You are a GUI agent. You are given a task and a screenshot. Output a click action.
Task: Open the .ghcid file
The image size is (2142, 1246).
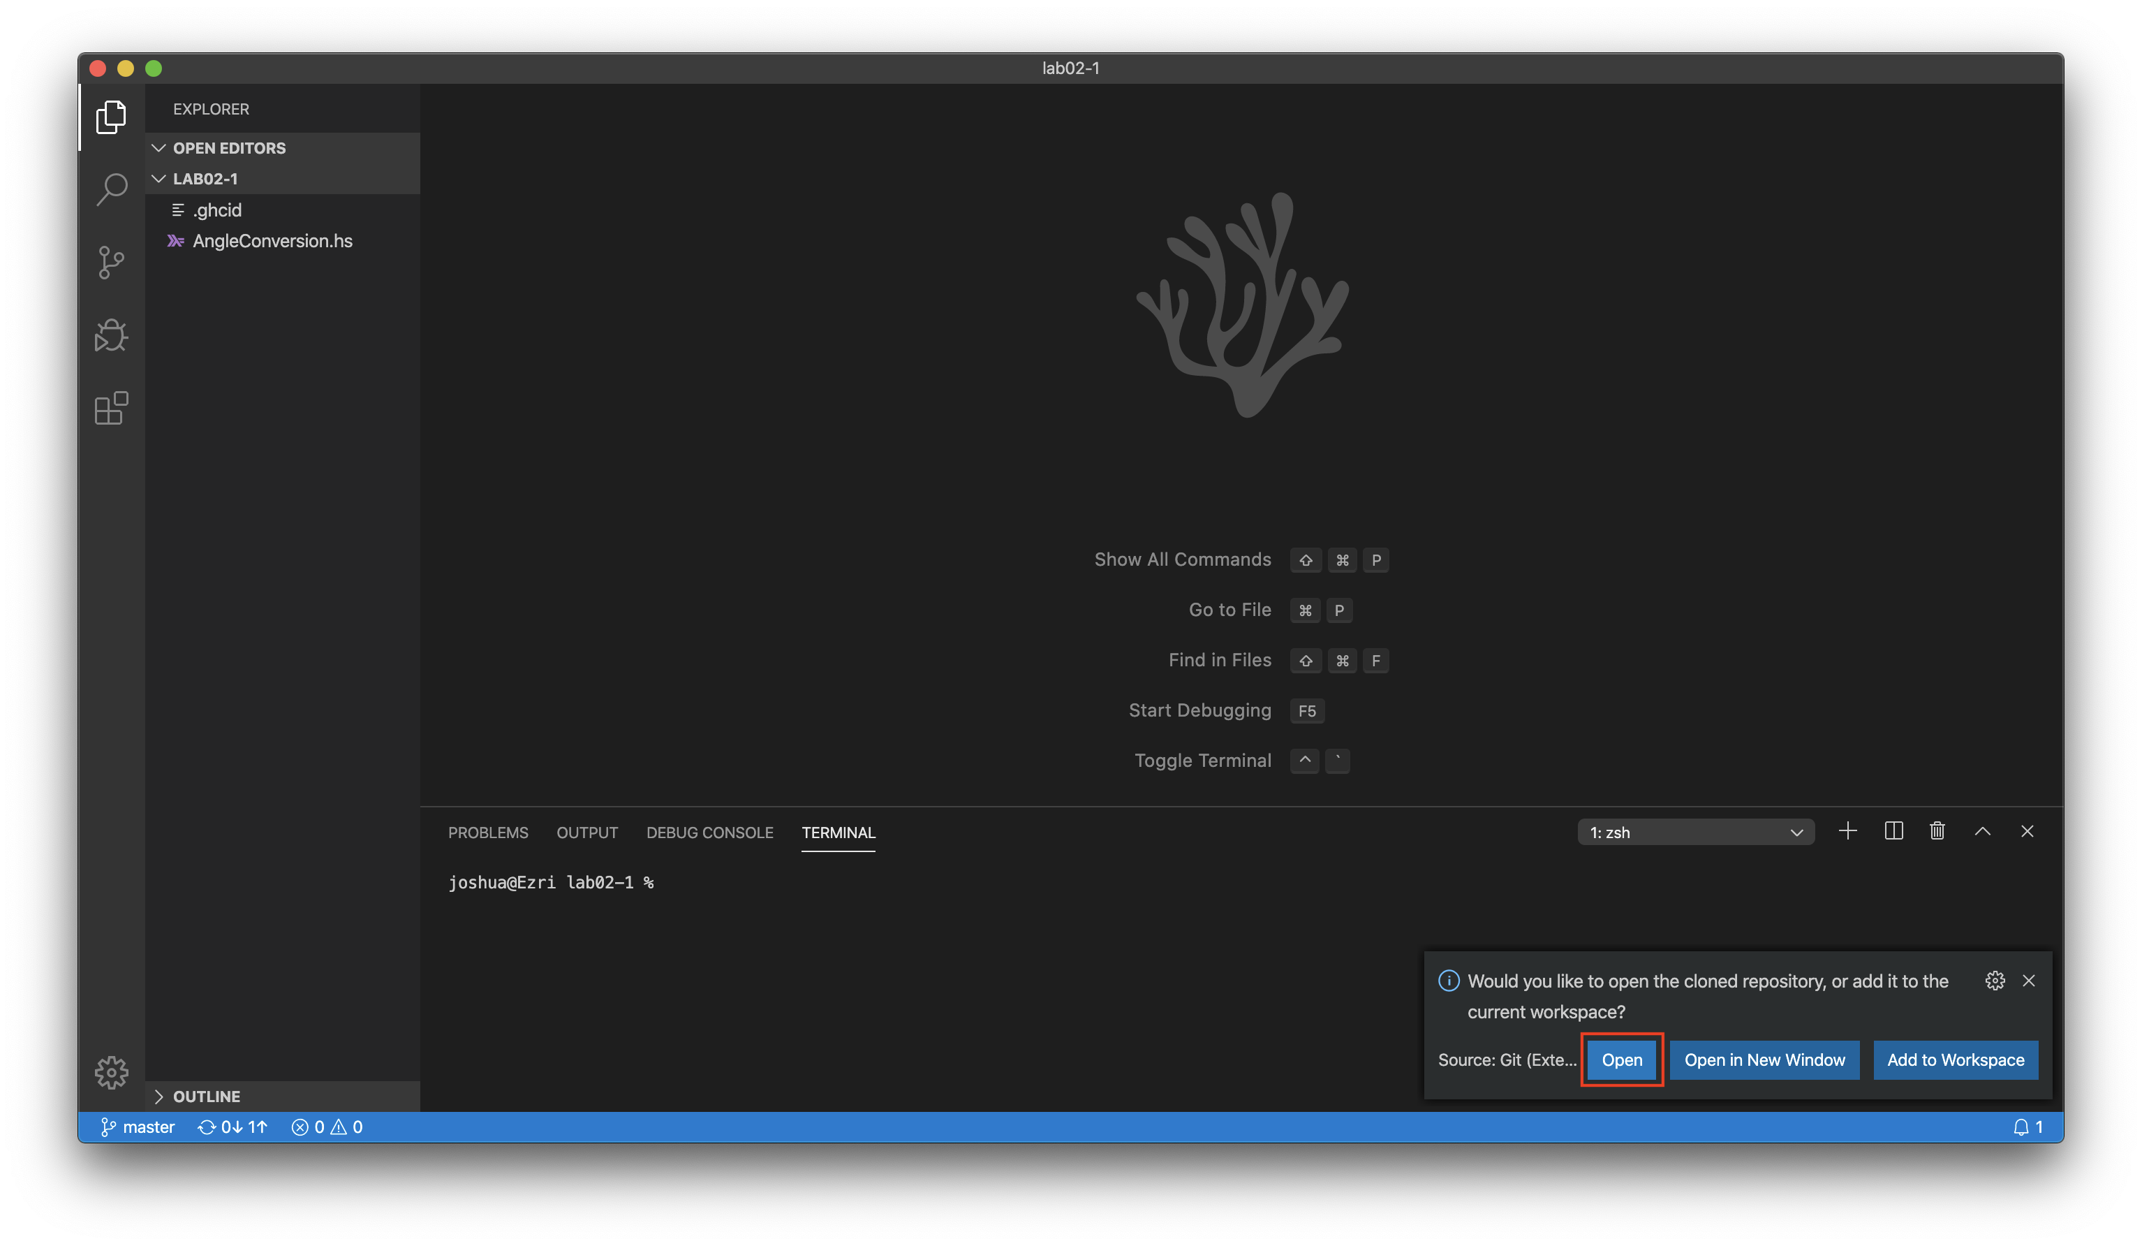pyautogui.click(x=283, y=210)
